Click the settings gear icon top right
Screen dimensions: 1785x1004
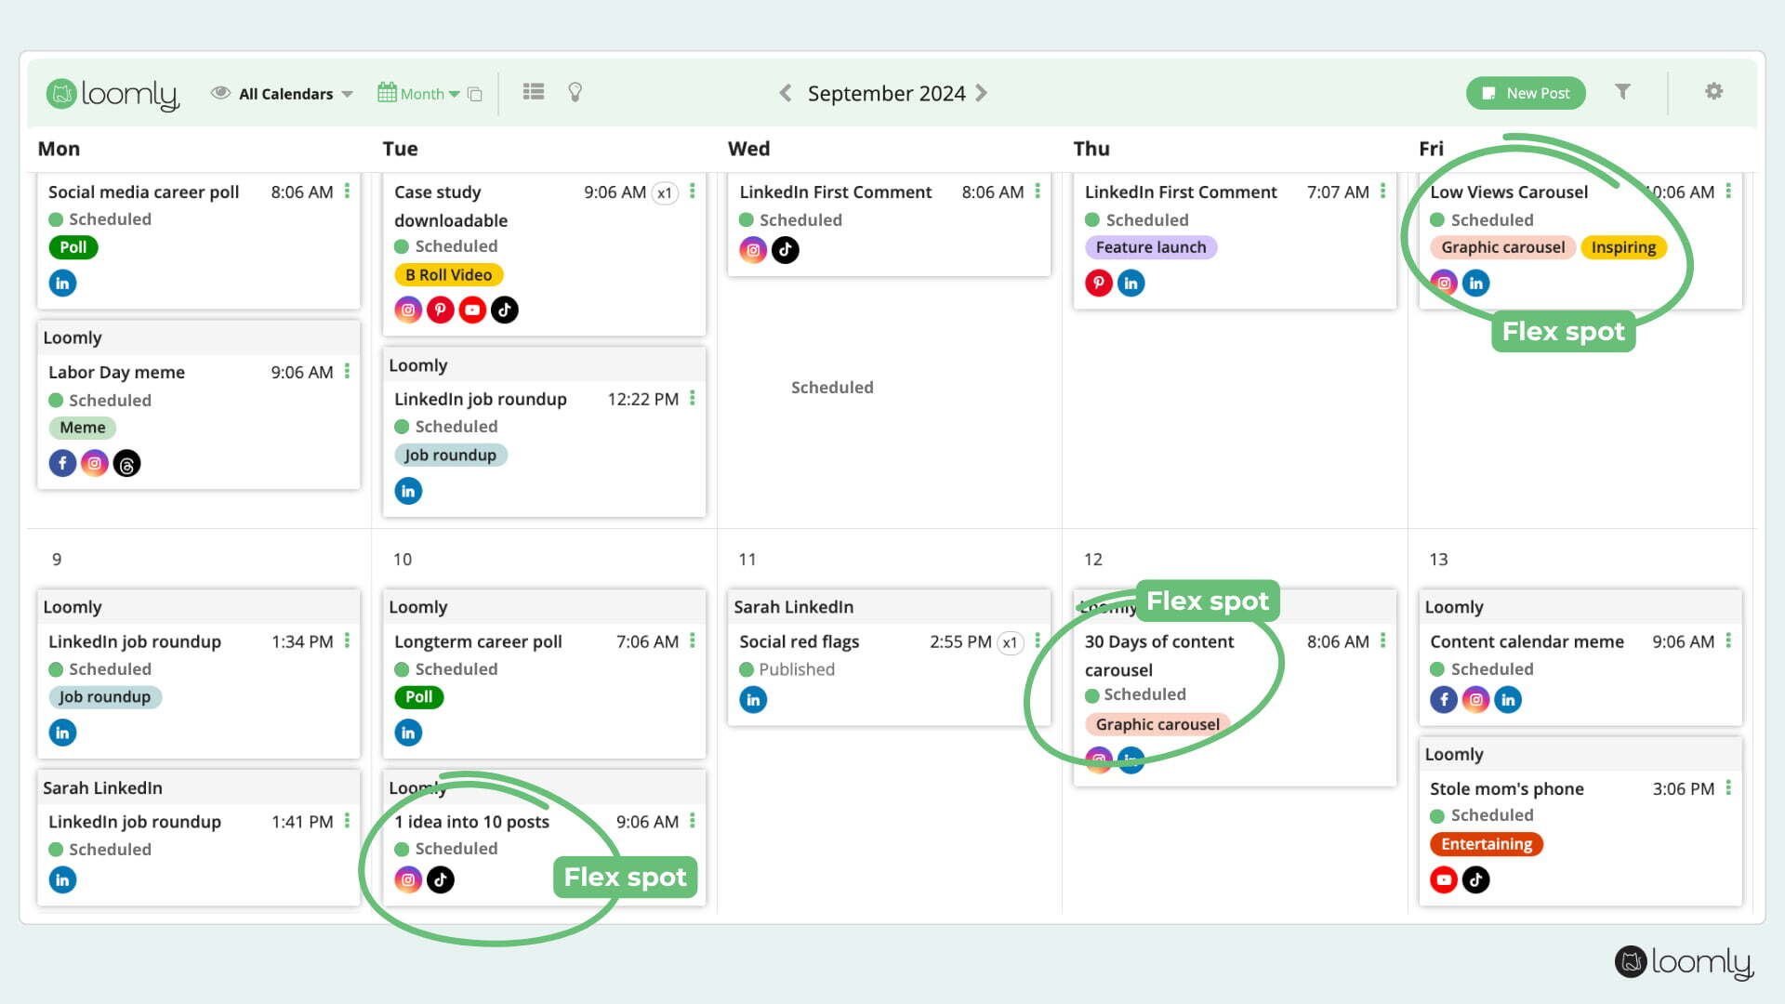[1714, 92]
